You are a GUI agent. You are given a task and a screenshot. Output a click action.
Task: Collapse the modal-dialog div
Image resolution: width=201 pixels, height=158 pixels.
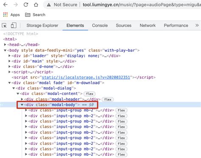pos(14,88)
